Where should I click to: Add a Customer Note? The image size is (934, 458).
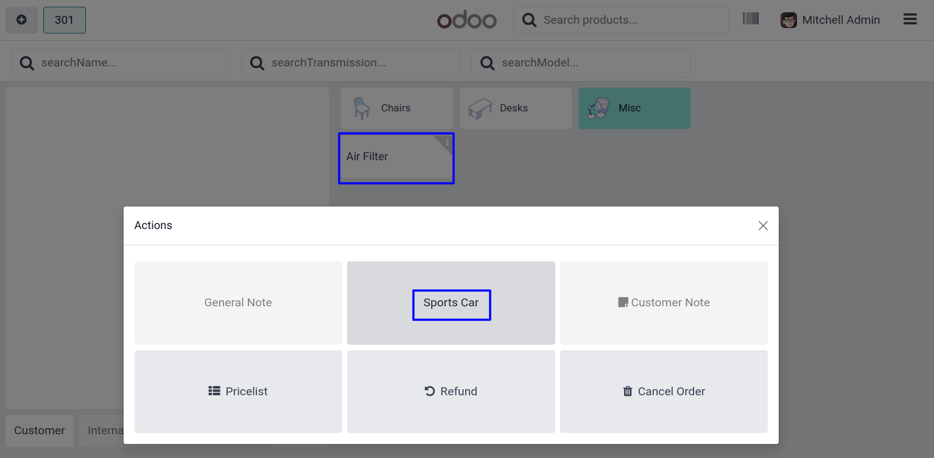point(664,303)
